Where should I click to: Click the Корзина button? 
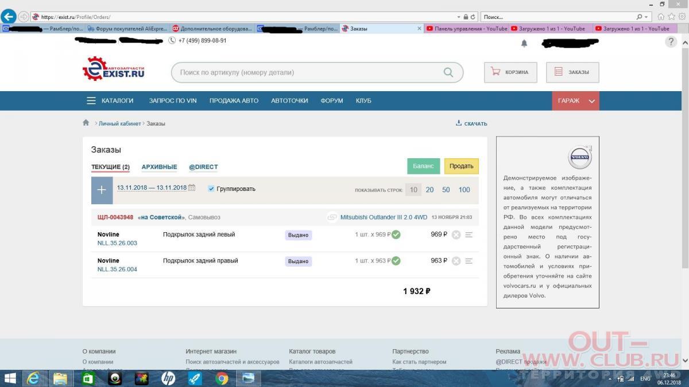tap(510, 72)
